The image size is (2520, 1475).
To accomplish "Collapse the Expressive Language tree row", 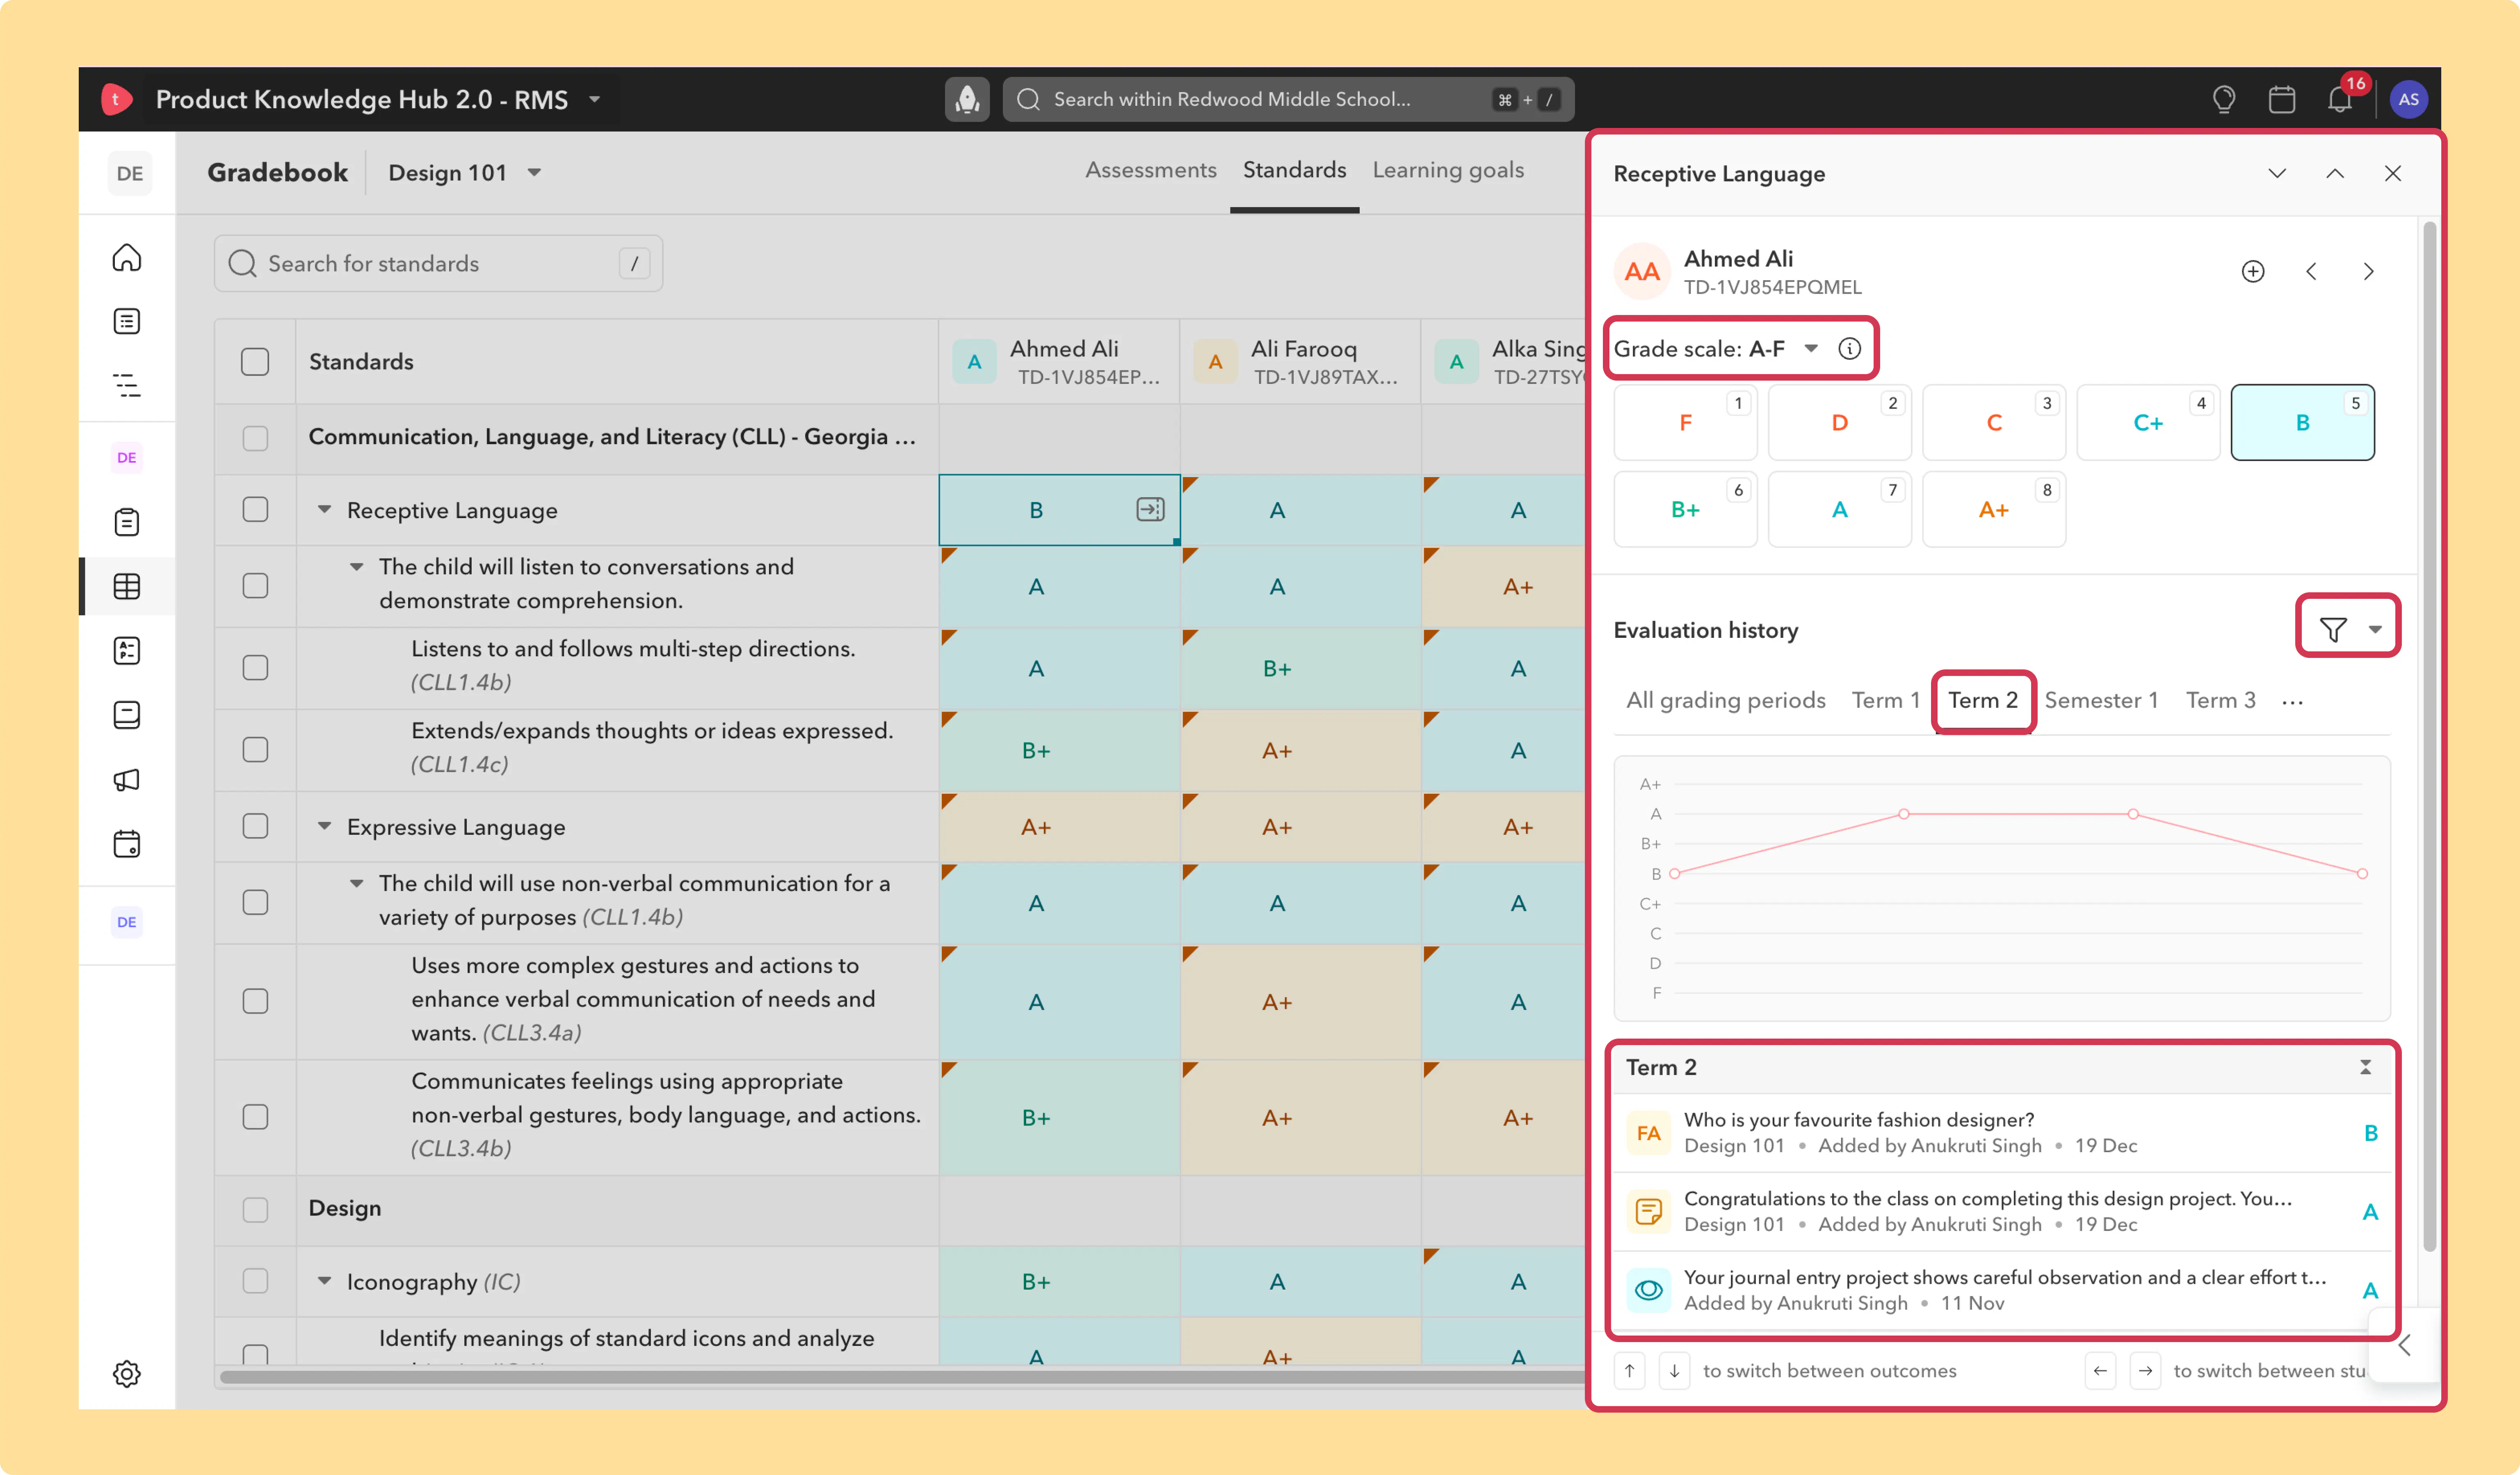I will (324, 826).
